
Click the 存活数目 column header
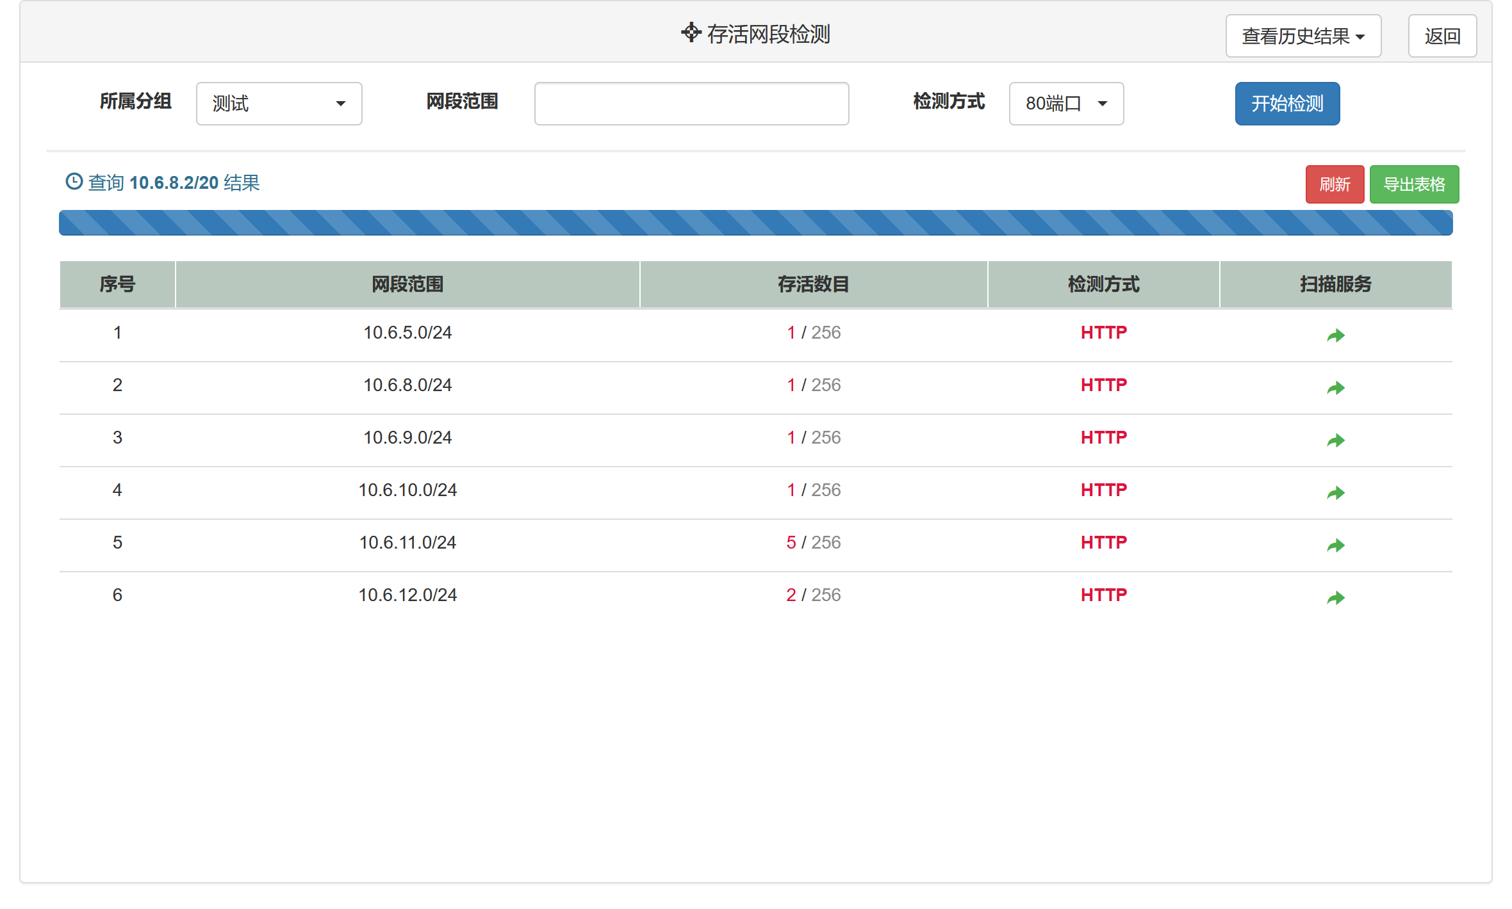[x=813, y=284]
